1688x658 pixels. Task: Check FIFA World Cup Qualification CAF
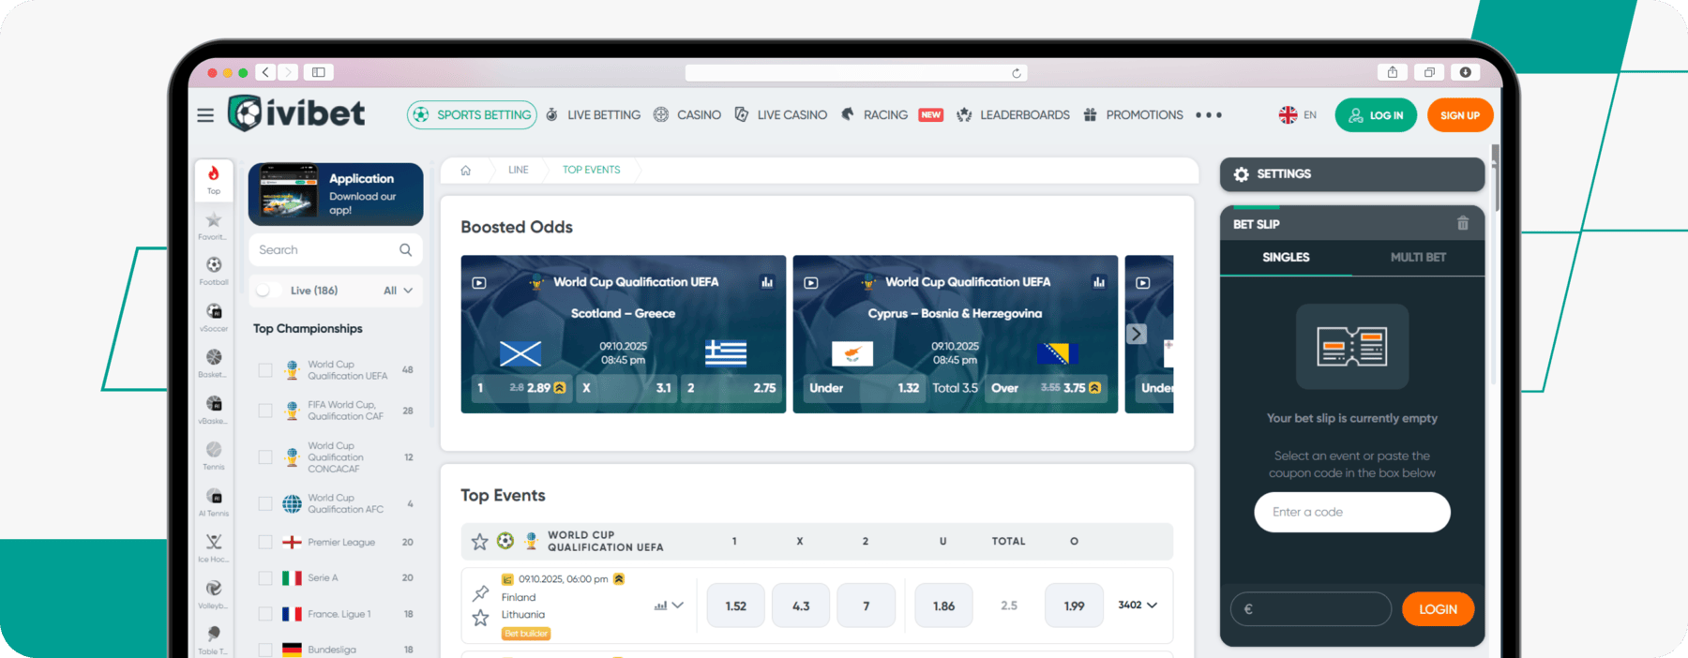coord(265,411)
